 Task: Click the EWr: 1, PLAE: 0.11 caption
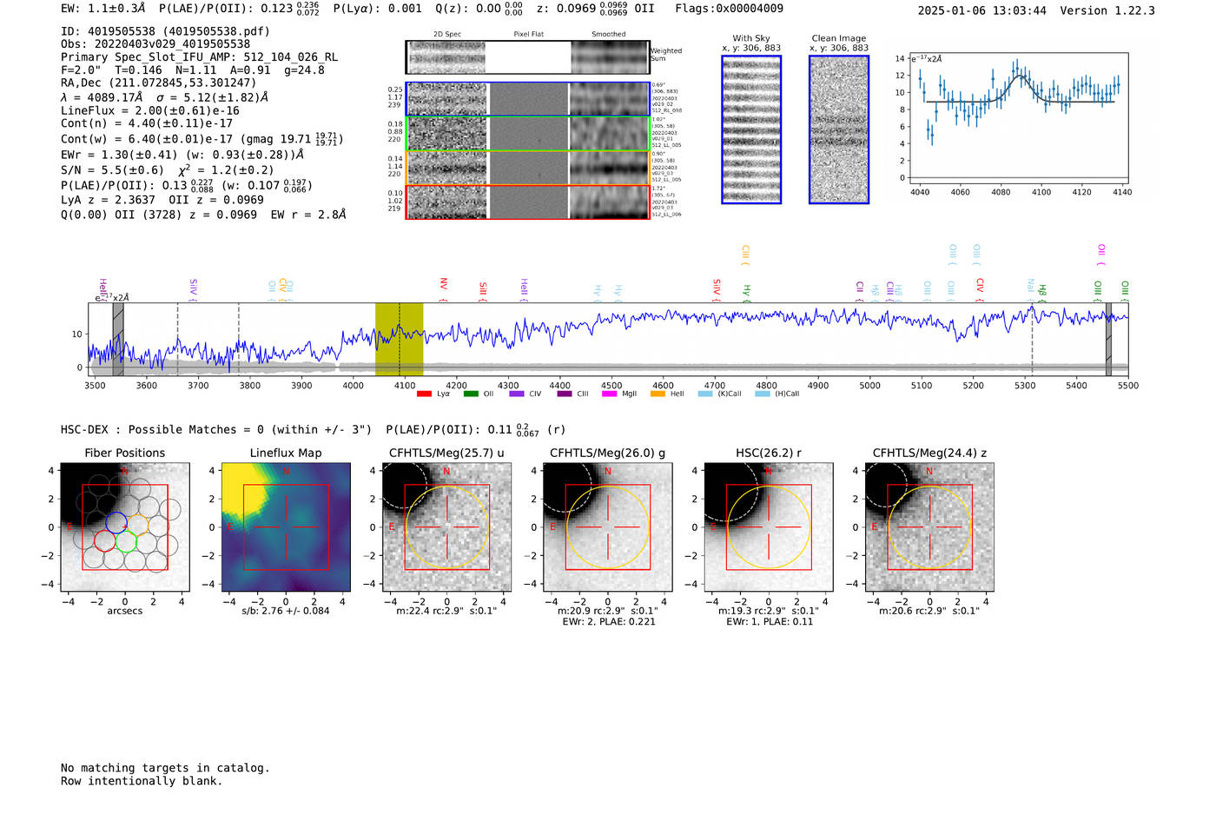[769, 622]
